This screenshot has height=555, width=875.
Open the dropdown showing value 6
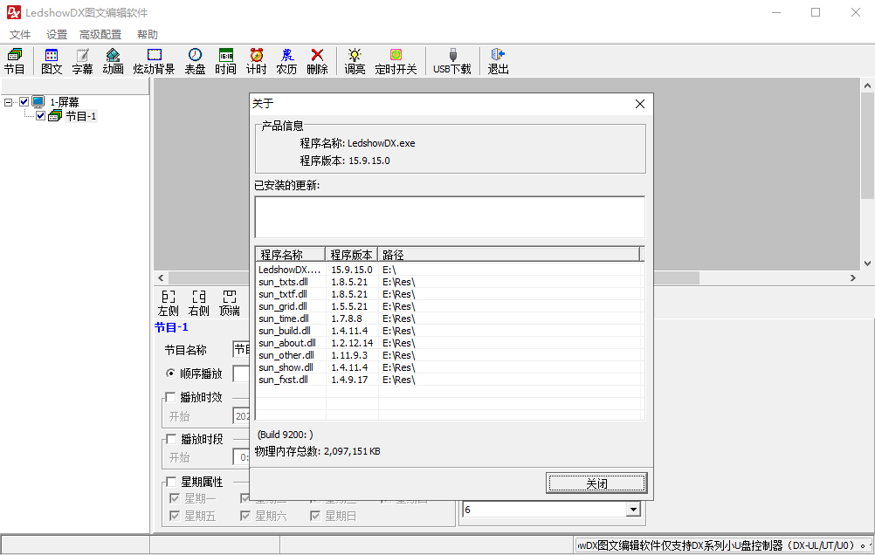pos(633,510)
